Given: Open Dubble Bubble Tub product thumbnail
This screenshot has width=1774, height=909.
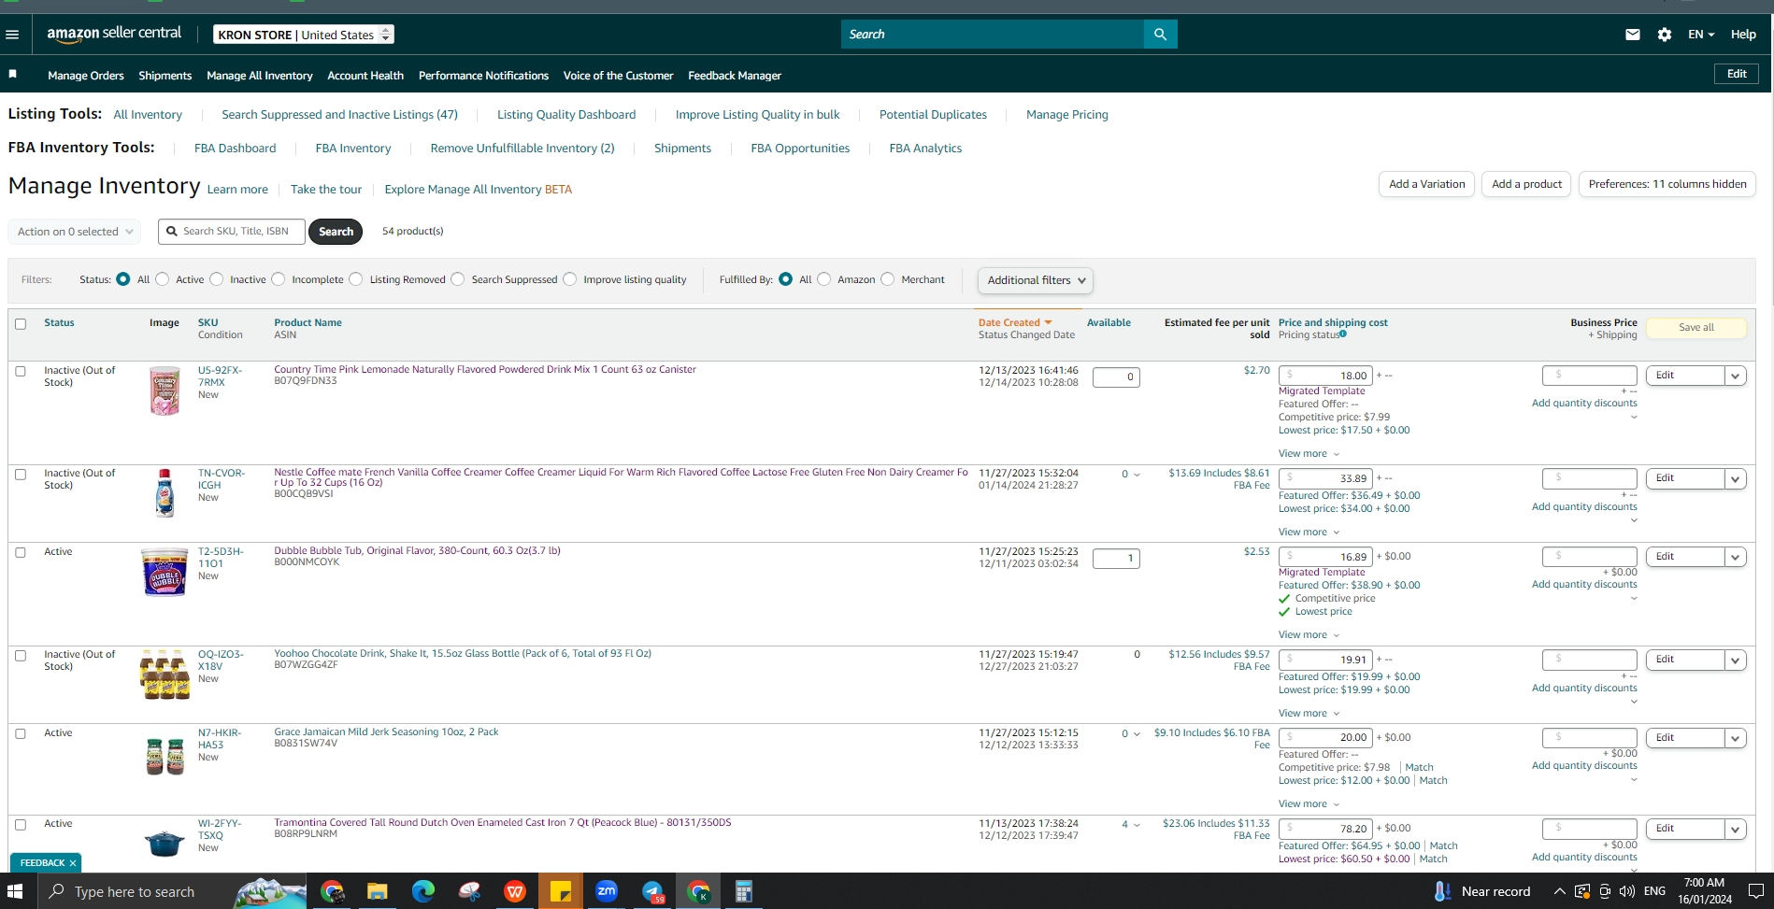Looking at the screenshot, I should (165, 572).
